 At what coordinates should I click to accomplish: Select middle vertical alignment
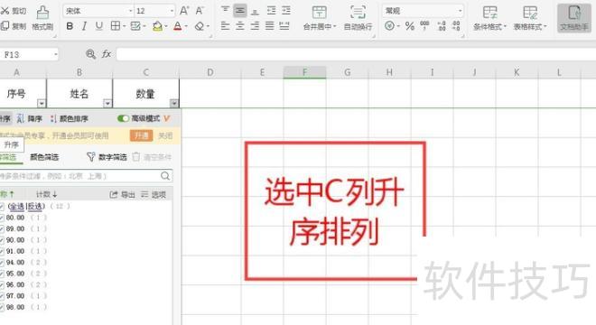240,10
